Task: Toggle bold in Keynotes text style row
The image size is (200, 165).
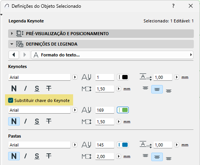Action: point(14,88)
